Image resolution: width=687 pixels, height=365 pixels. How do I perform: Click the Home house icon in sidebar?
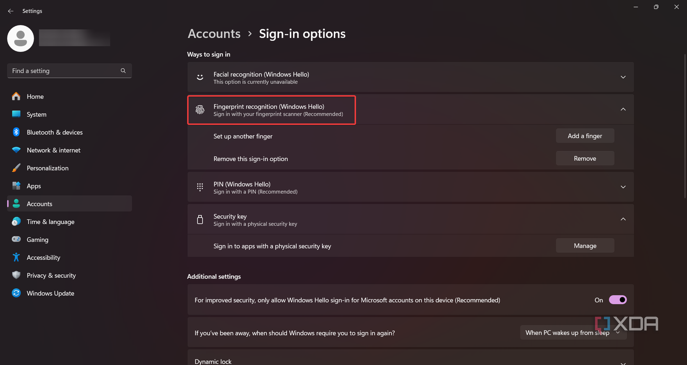[x=16, y=96]
